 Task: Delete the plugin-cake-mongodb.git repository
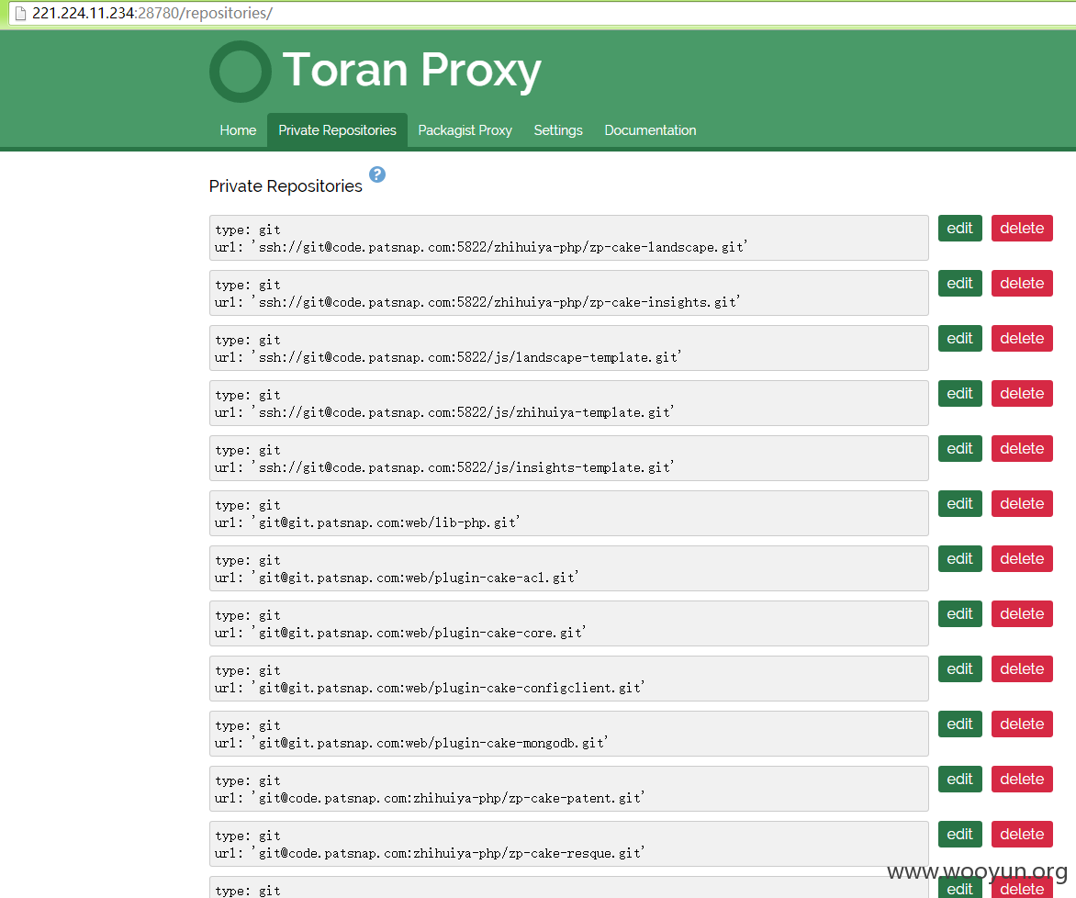click(1022, 724)
